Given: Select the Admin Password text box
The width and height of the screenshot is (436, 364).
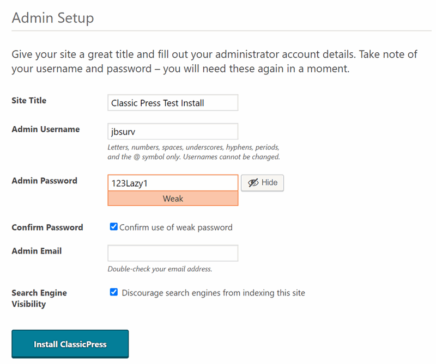Looking at the screenshot, I should coord(173,183).
